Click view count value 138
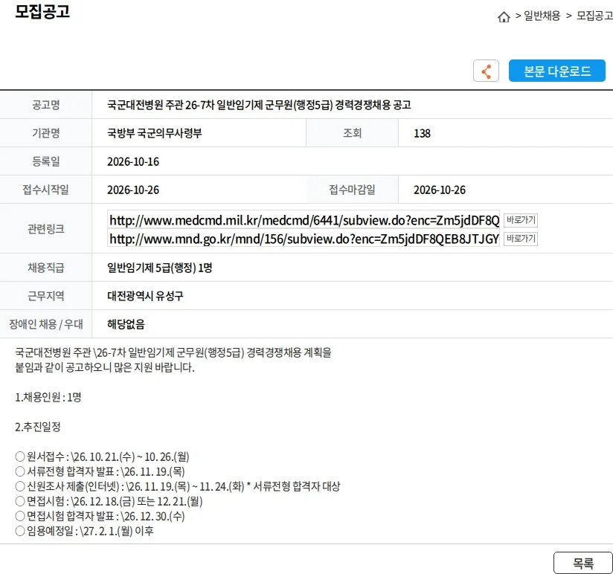613x574 pixels. 422,134
